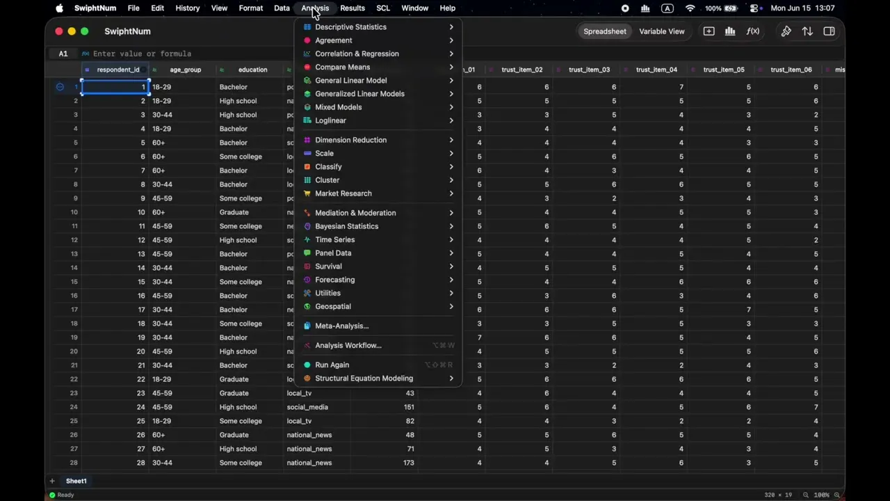This screenshot has height=501, width=890.
Task: Expand the Mediation & Moderation submenu arrow
Action: pos(451,213)
